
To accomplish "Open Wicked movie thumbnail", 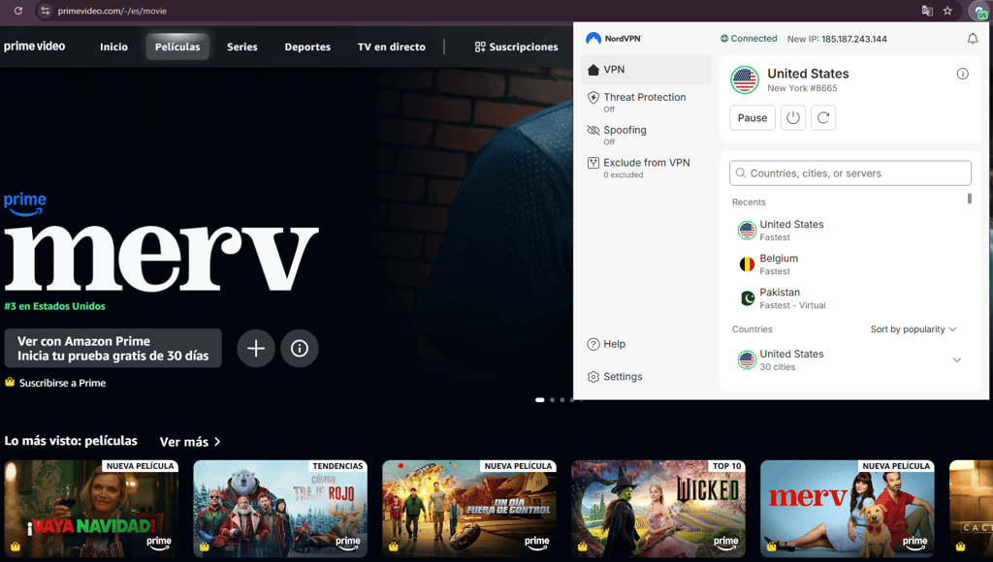I will [658, 509].
